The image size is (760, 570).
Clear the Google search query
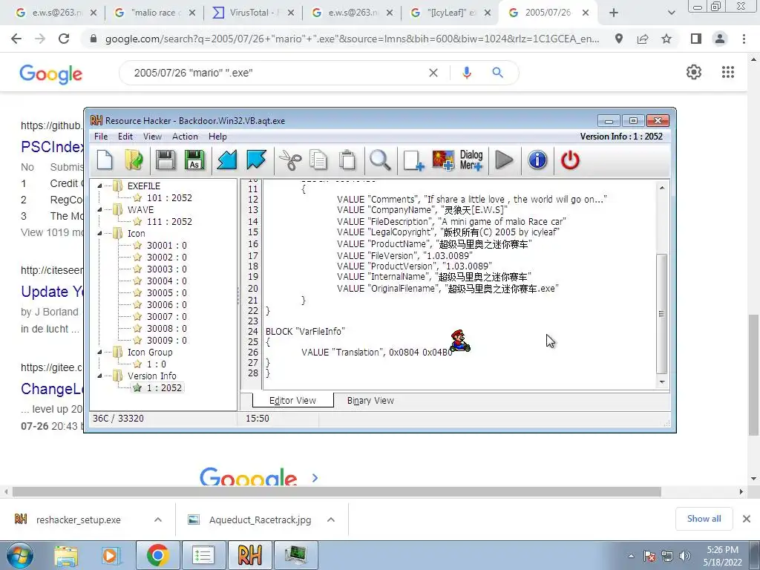[x=433, y=73]
